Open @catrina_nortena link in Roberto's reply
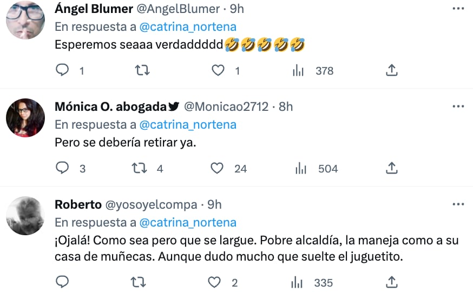The image size is (473, 292). tap(188, 222)
